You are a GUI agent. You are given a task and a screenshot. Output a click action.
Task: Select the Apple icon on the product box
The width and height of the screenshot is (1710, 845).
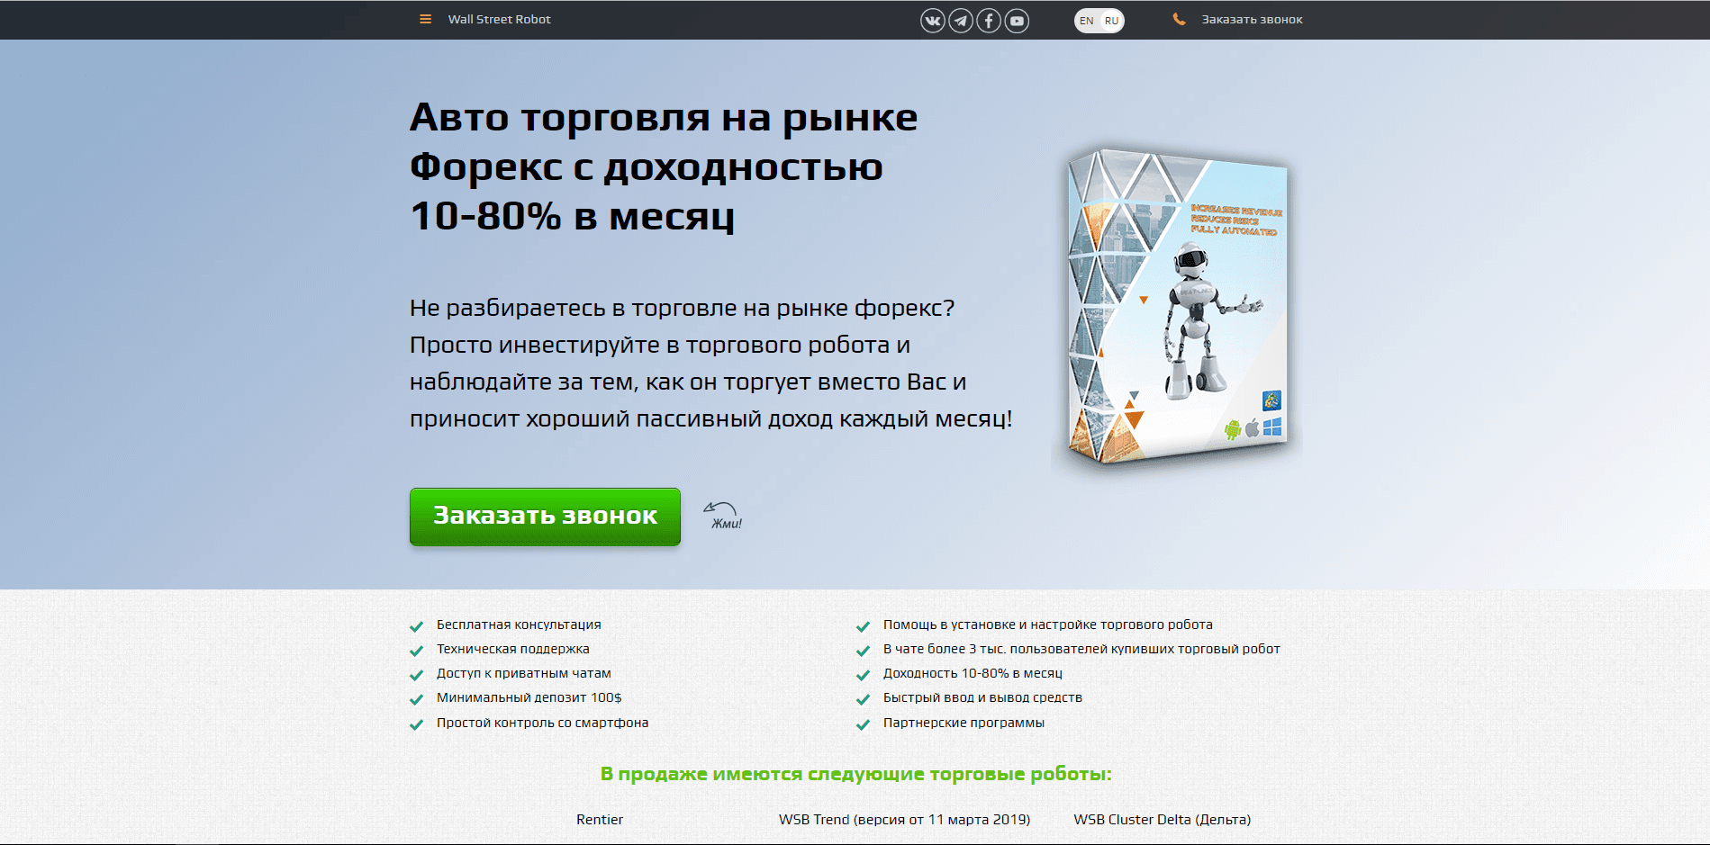[1252, 427]
